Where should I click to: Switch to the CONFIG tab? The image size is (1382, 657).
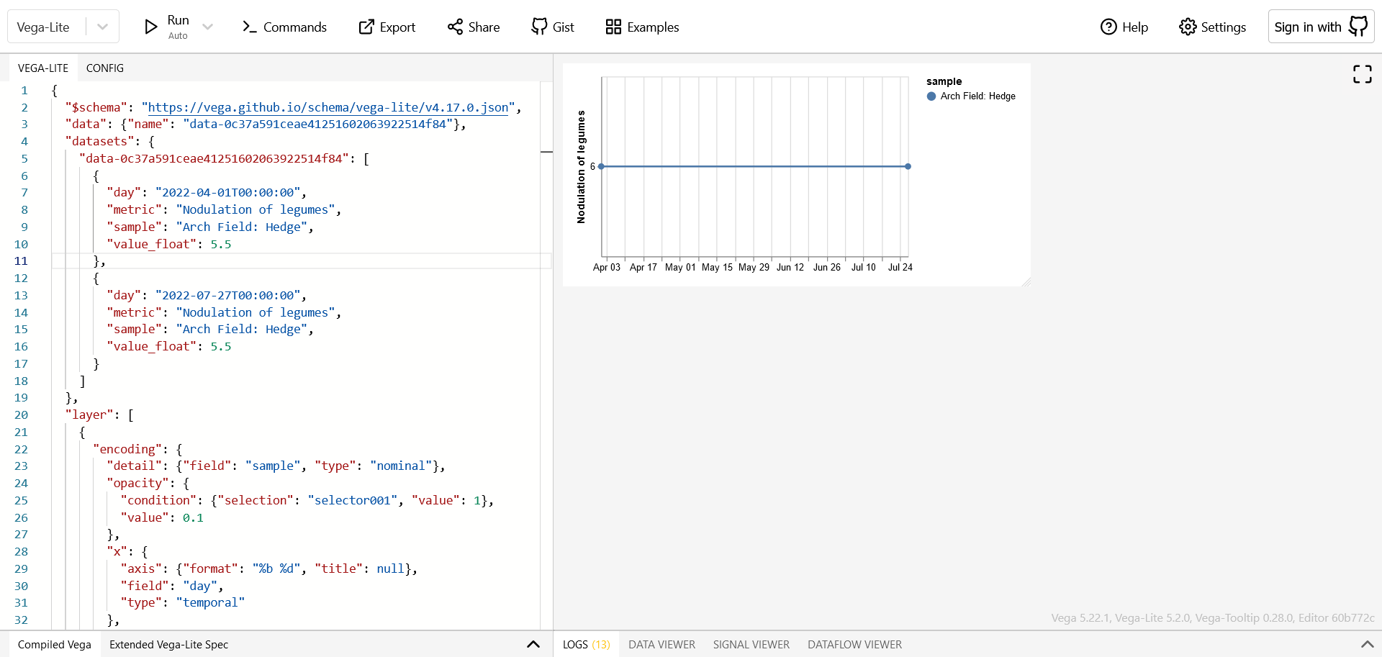(104, 68)
